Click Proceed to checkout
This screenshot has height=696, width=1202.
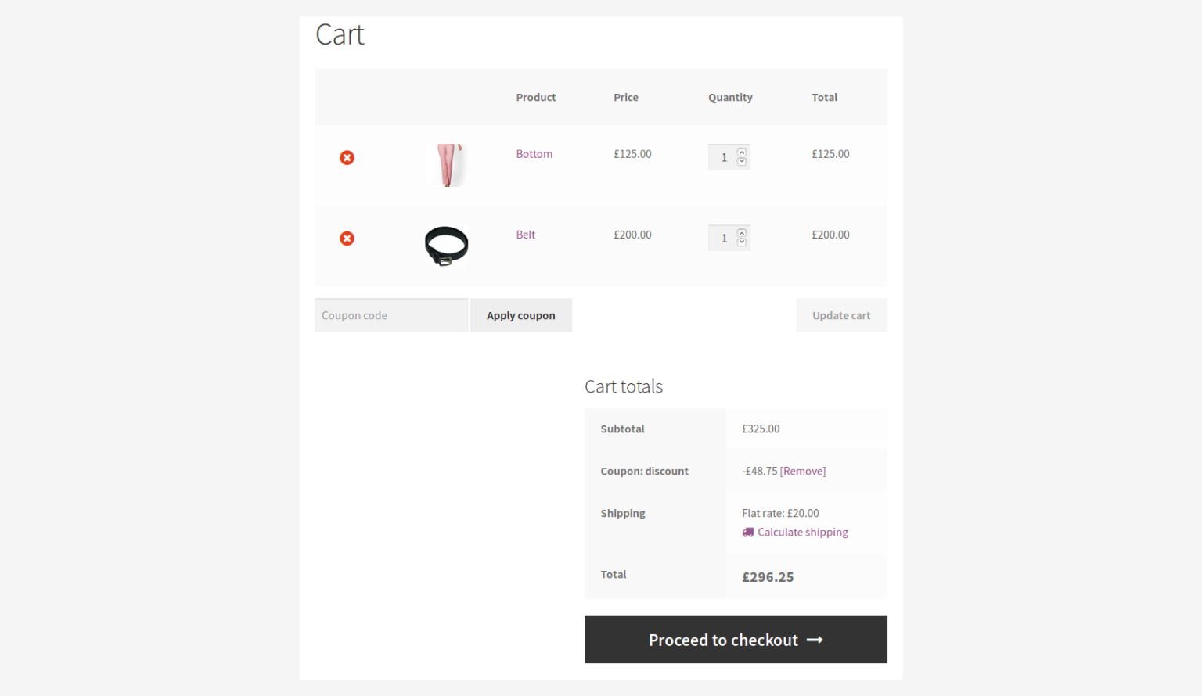tap(723, 640)
